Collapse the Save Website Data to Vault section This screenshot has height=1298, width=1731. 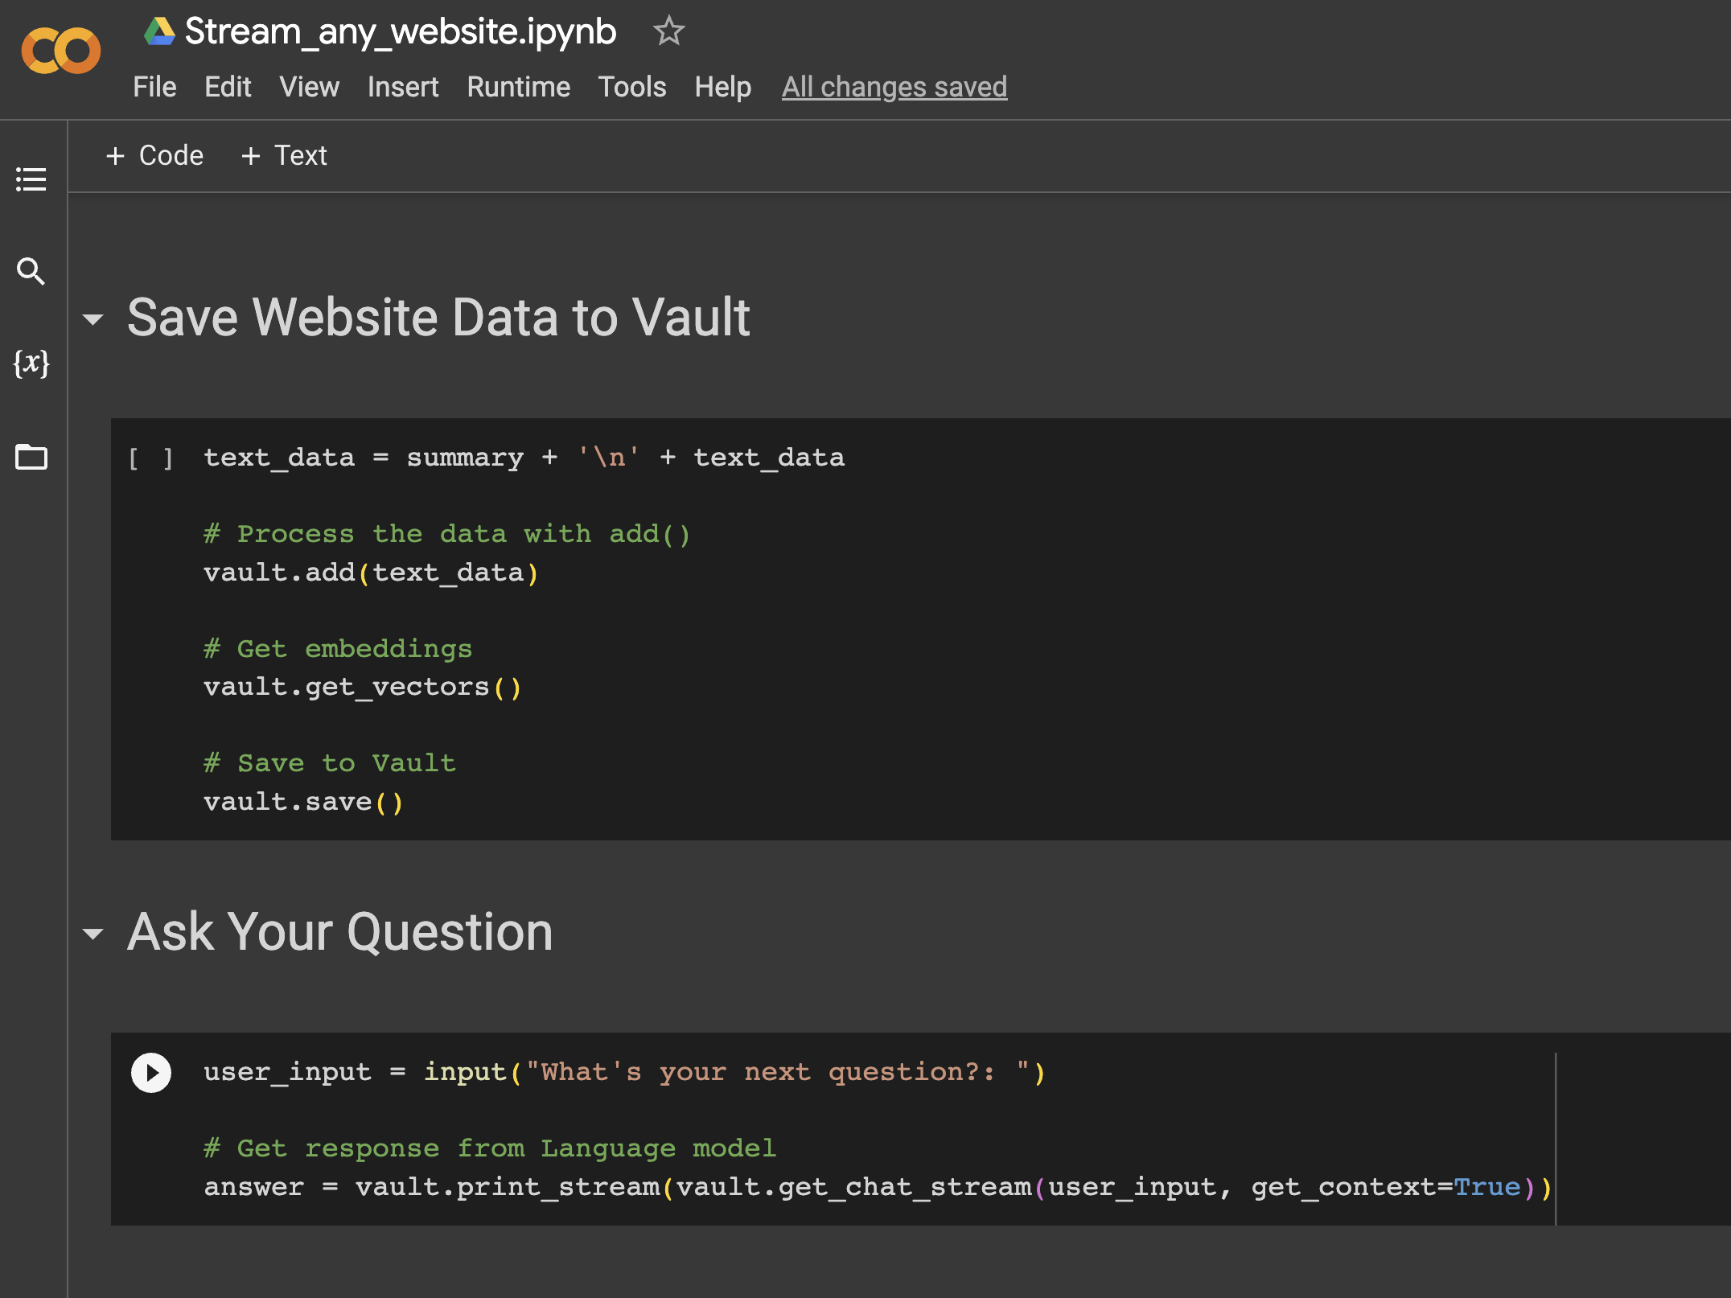93,318
